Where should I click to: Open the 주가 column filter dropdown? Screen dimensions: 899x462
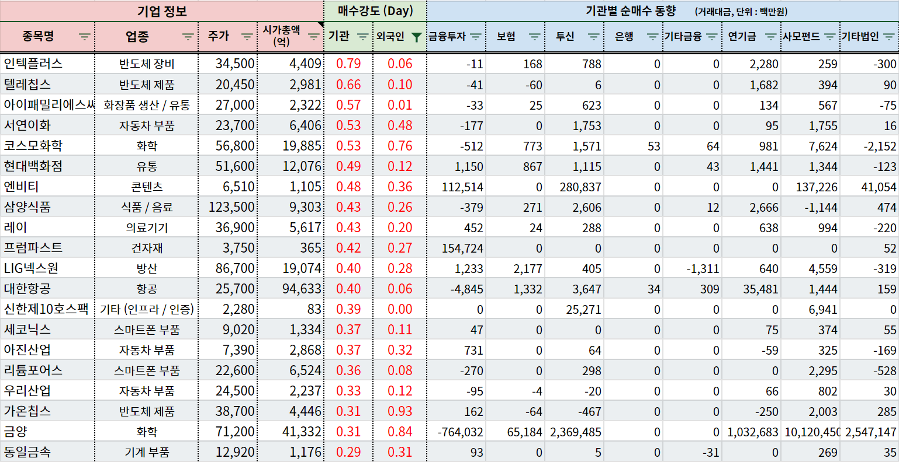[247, 37]
